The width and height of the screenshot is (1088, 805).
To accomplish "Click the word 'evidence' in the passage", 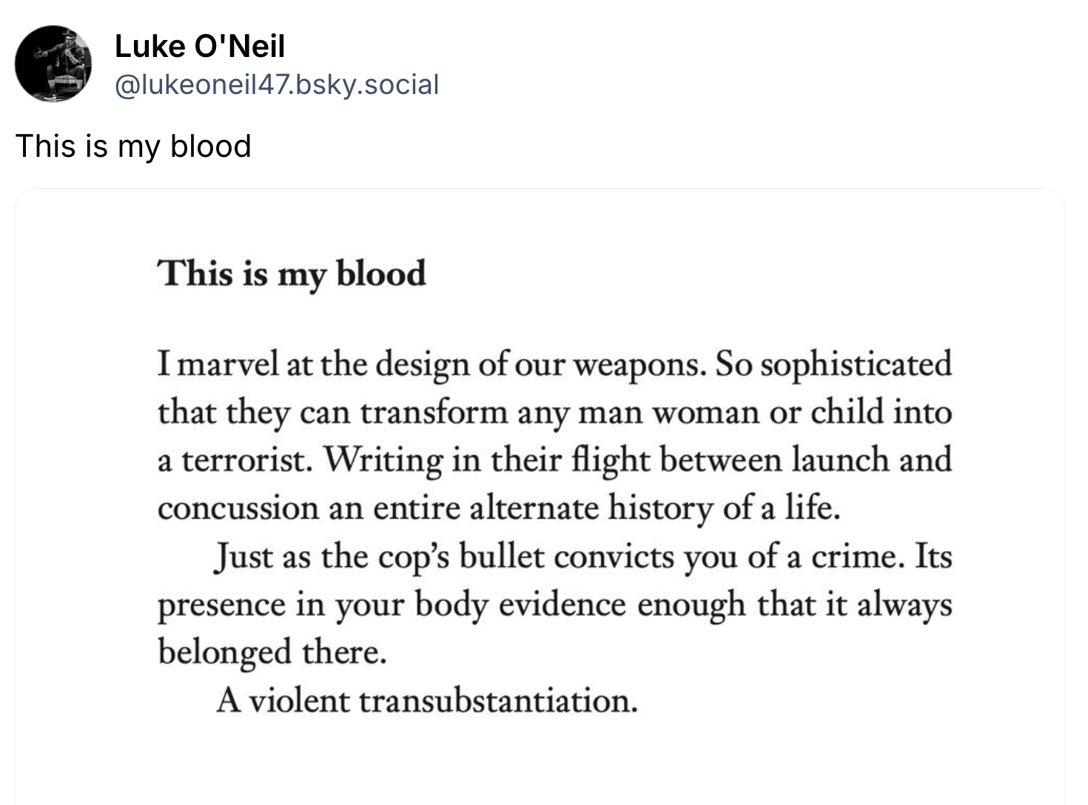I will [562, 604].
